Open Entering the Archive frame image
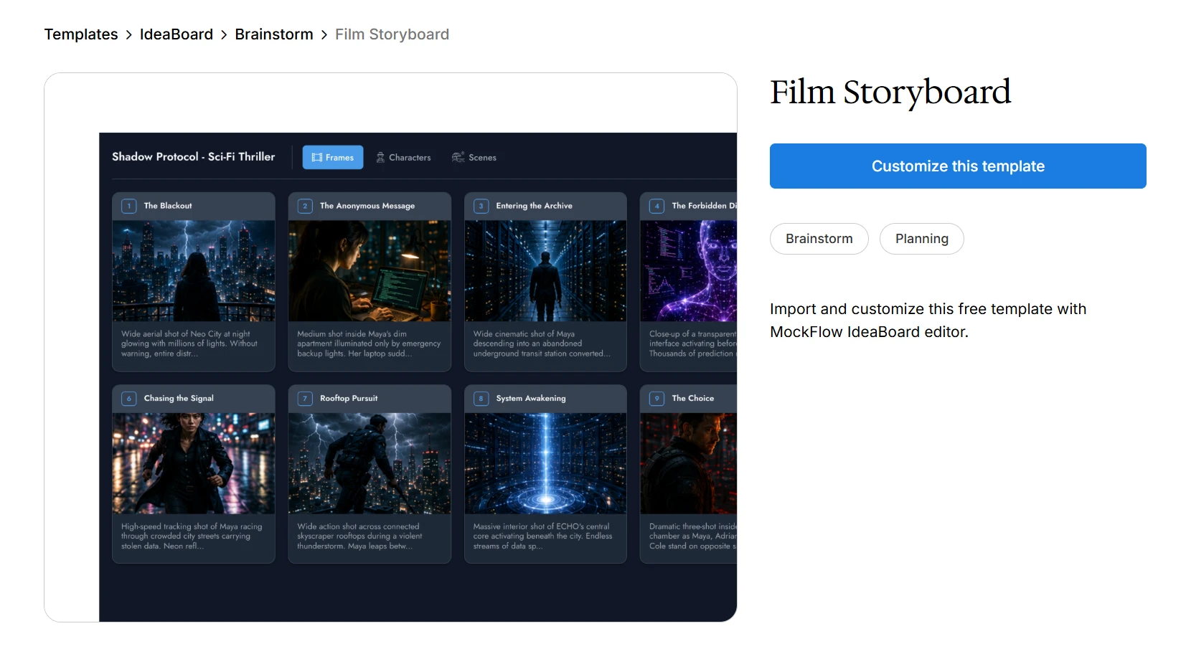This screenshot has height=654, width=1186. pos(545,270)
